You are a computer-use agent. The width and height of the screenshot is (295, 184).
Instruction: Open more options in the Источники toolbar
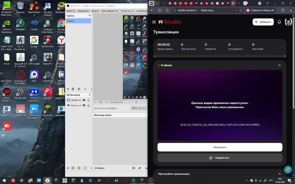click(x=91, y=168)
